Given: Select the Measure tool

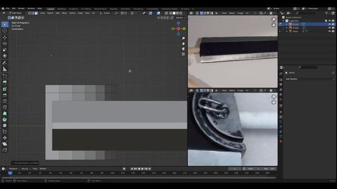Looking at the screenshot, I should (5, 69).
